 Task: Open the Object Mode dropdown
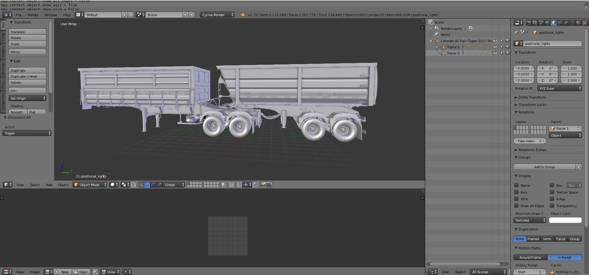(90, 185)
